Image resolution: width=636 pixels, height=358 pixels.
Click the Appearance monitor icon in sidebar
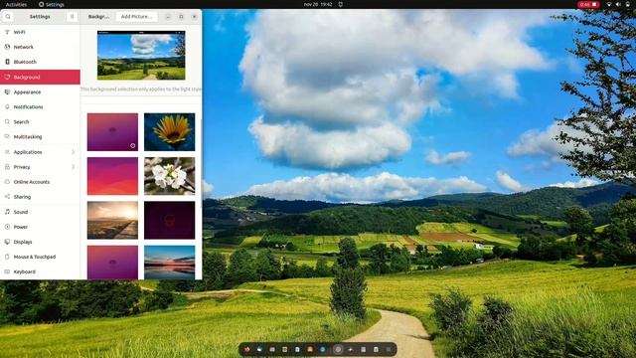tap(7, 92)
